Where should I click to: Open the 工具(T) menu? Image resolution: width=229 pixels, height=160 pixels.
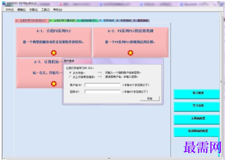click(45, 10)
